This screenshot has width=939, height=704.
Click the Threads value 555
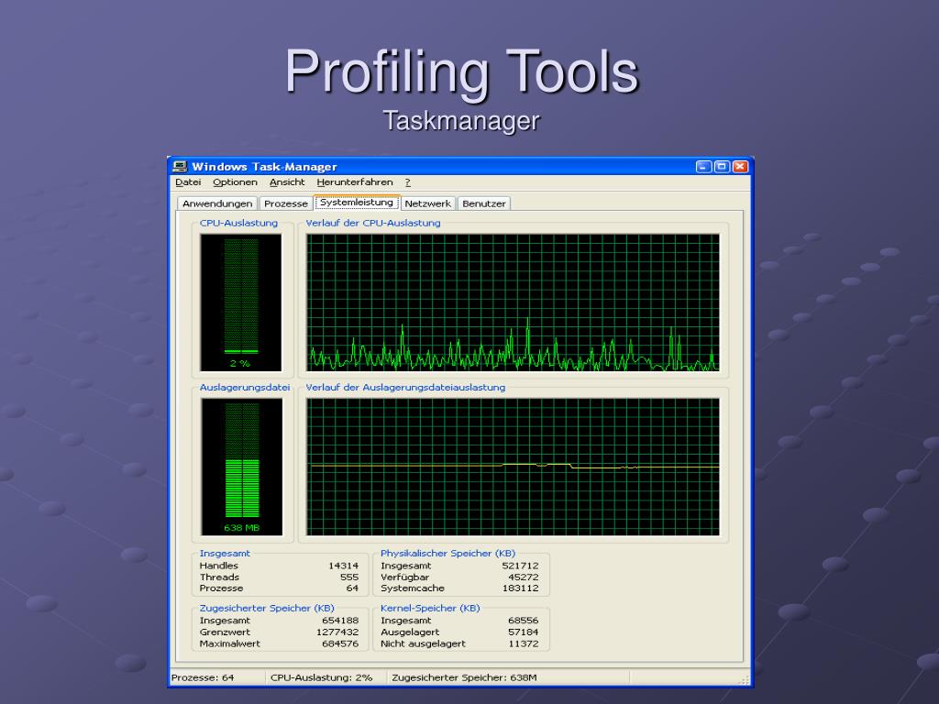click(x=349, y=577)
